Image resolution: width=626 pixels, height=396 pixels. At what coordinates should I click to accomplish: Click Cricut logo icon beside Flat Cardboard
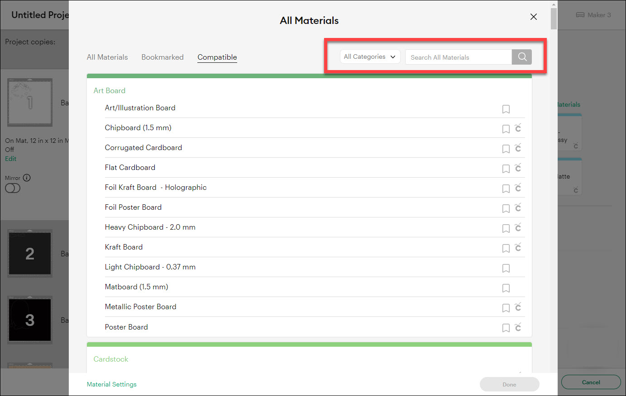(x=518, y=168)
